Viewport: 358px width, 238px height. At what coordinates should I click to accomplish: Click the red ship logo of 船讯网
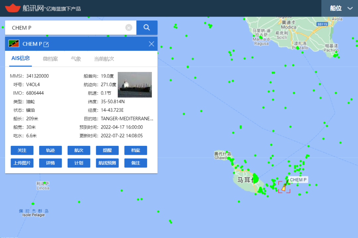tap(13, 8)
